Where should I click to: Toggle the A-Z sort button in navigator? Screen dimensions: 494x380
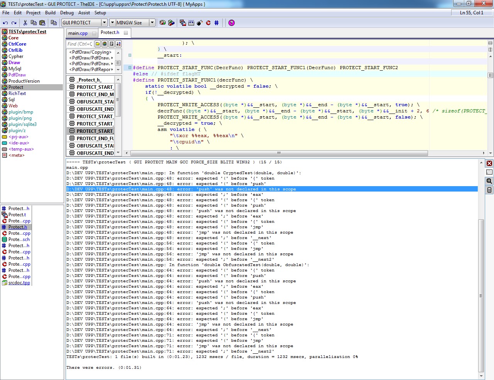click(118, 44)
